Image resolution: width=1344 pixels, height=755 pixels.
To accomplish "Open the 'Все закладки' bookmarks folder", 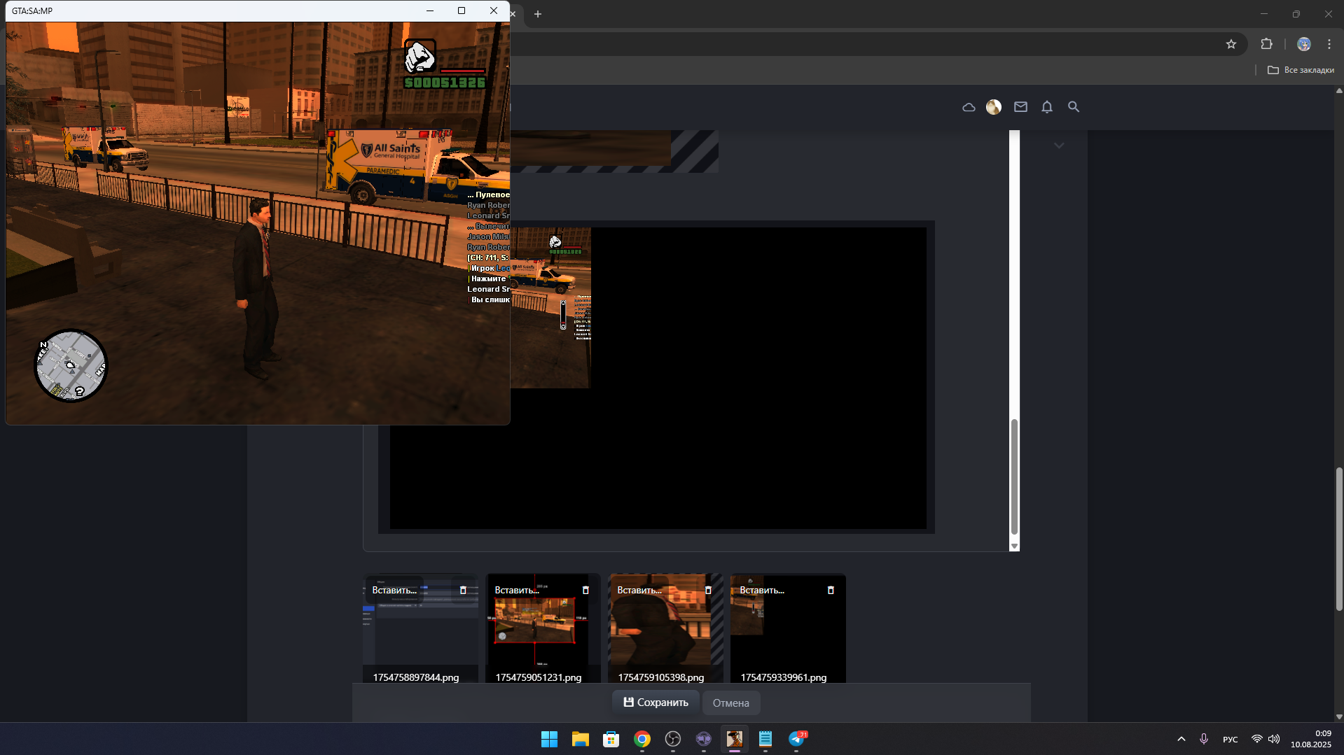I will (1301, 70).
